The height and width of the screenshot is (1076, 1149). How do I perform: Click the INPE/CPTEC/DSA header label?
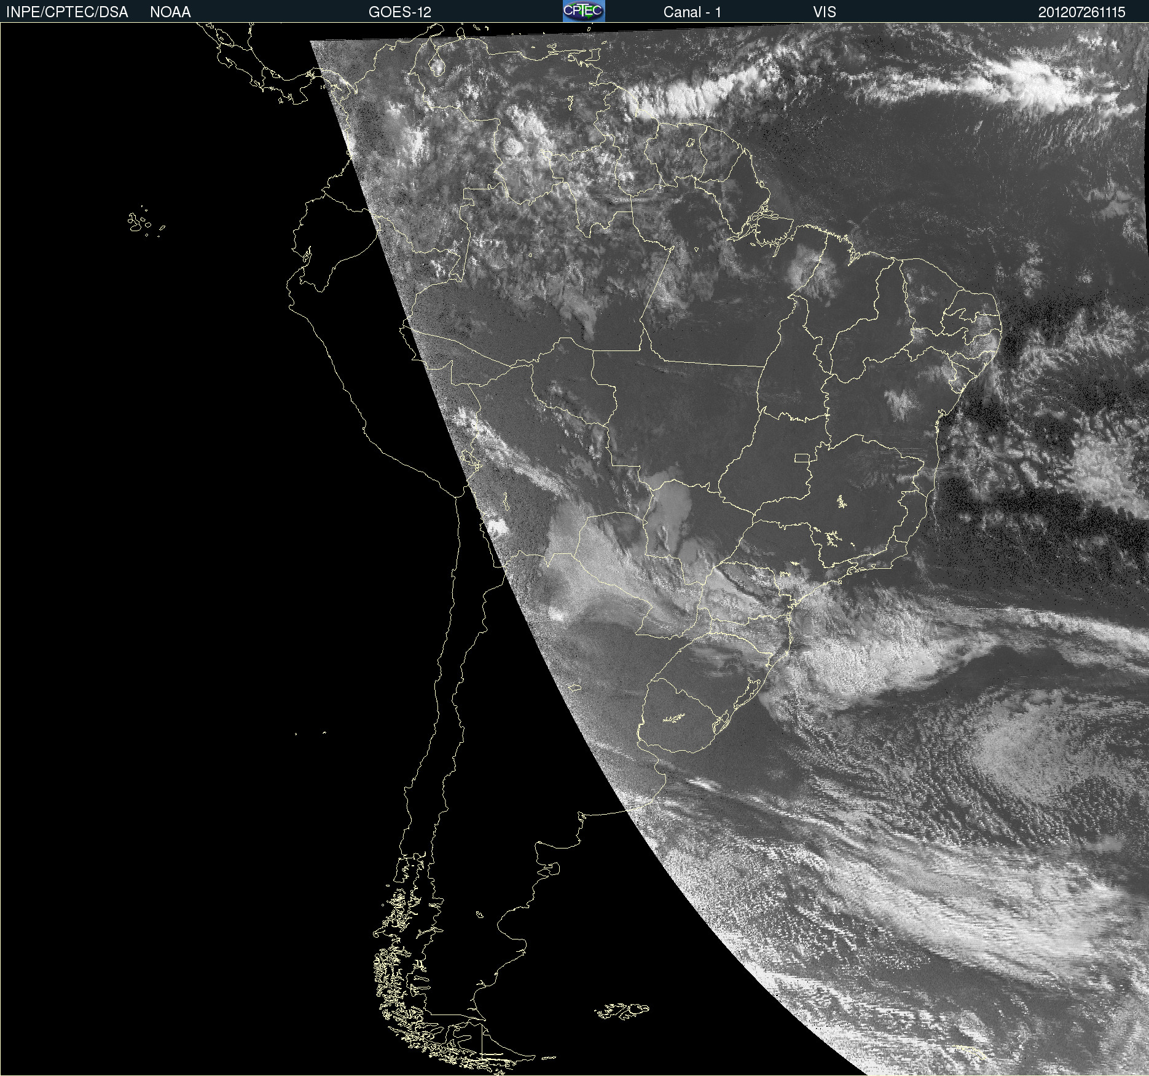(67, 12)
